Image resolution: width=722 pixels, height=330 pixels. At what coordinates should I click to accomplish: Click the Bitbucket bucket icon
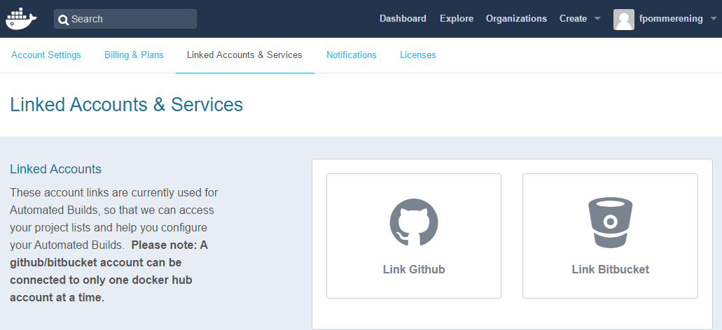tap(610, 222)
